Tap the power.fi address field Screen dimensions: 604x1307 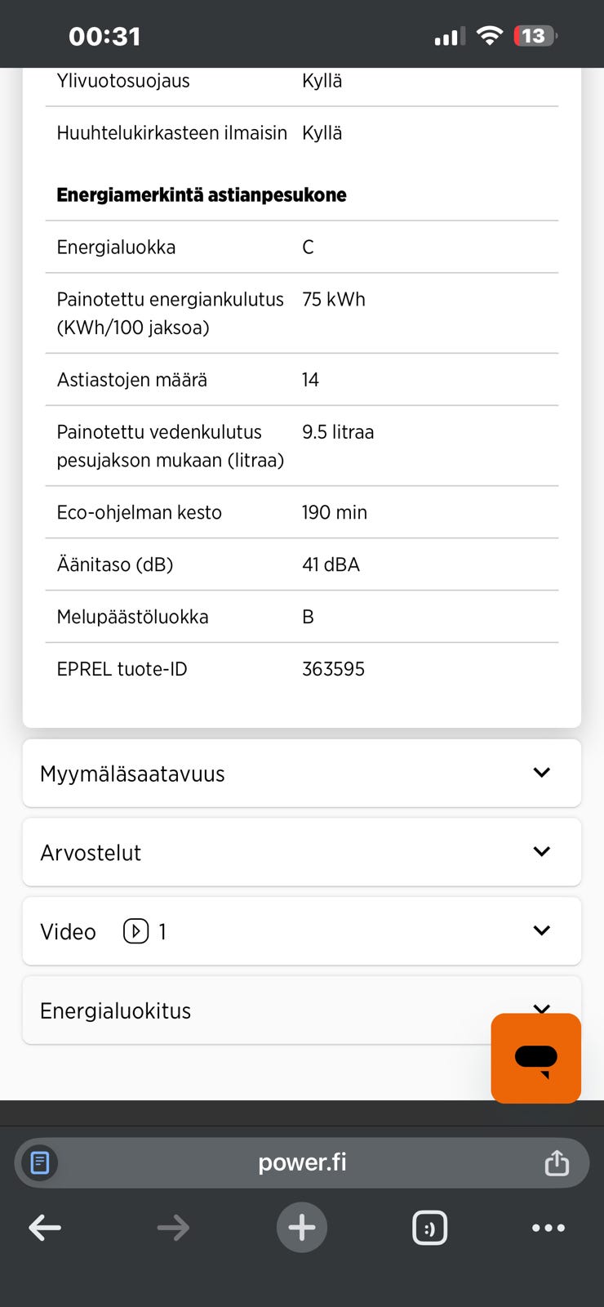[302, 1162]
